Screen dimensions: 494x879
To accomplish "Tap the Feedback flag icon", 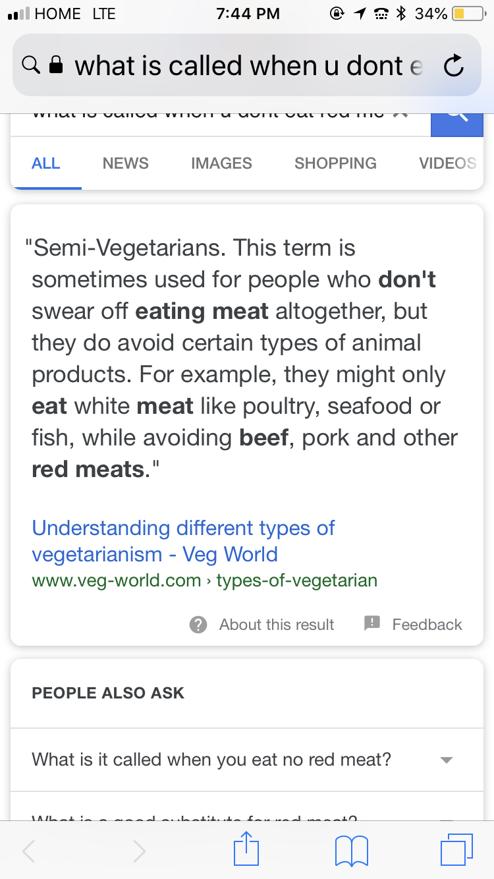I will click(372, 623).
